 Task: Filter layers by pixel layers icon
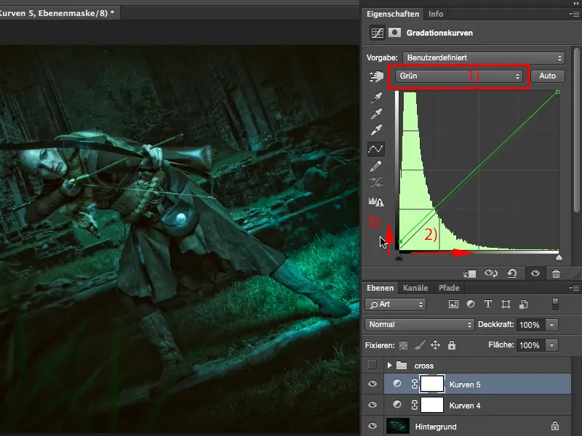[x=453, y=304]
